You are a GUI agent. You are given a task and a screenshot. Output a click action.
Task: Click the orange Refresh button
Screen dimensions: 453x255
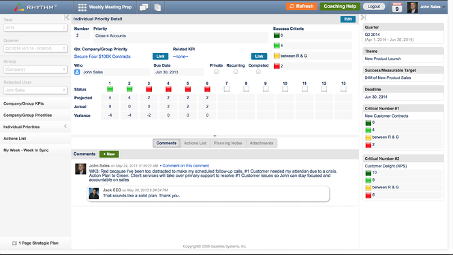point(301,6)
